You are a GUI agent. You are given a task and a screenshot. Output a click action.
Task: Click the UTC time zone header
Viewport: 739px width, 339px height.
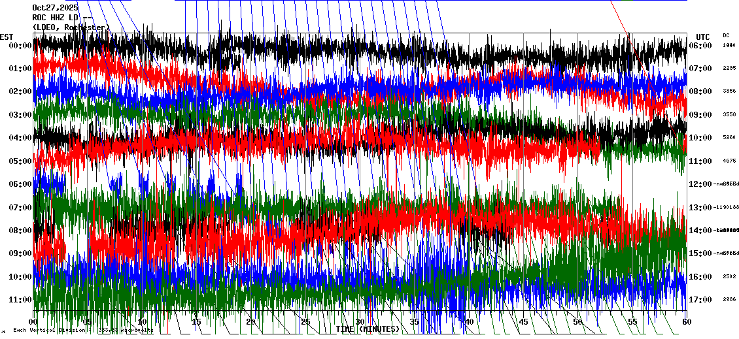pos(703,37)
